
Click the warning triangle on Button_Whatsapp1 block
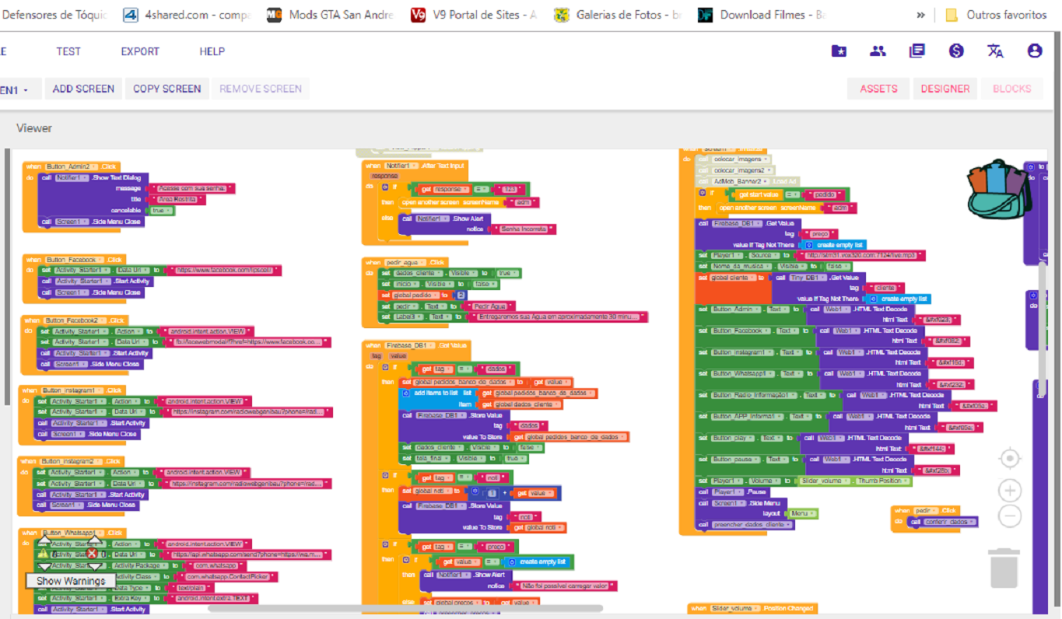coord(44,554)
